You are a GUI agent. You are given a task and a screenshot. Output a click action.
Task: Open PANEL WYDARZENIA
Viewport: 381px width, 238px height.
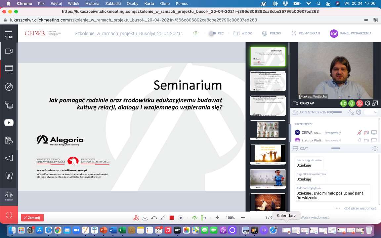coord(351,33)
